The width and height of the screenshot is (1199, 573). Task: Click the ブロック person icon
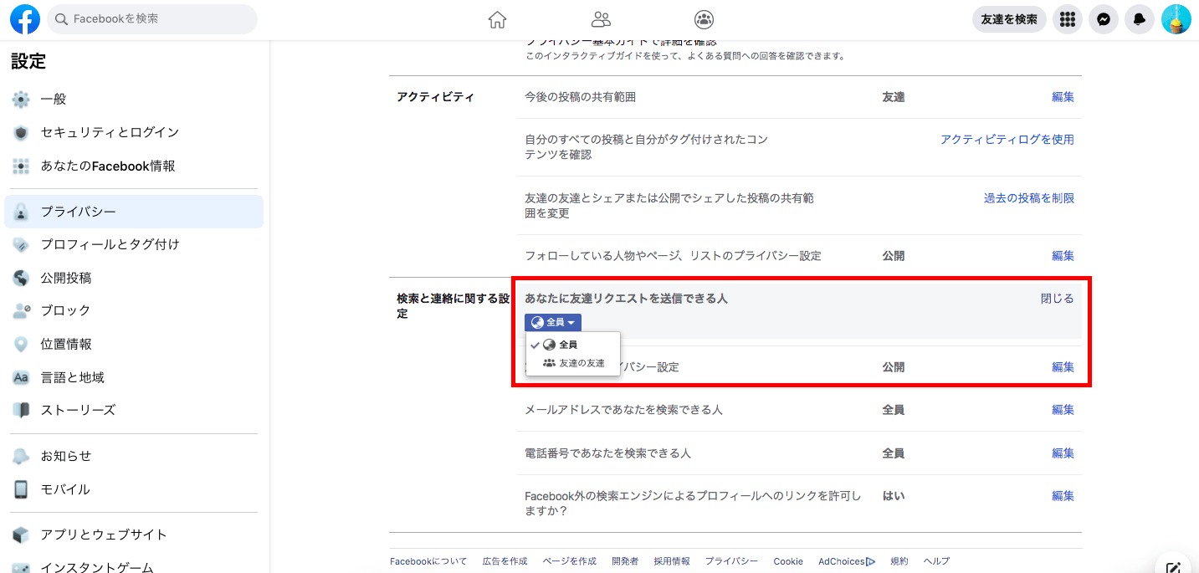coord(21,311)
